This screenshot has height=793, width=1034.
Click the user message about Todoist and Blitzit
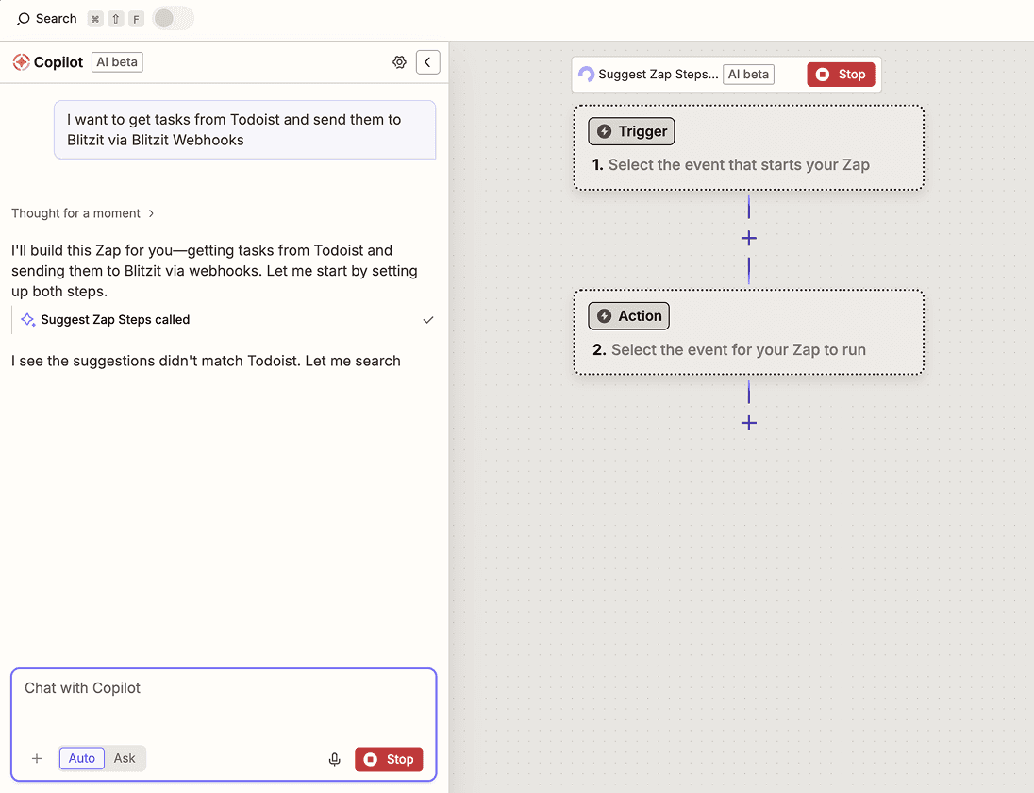pyautogui.click(x=244, y=130)
